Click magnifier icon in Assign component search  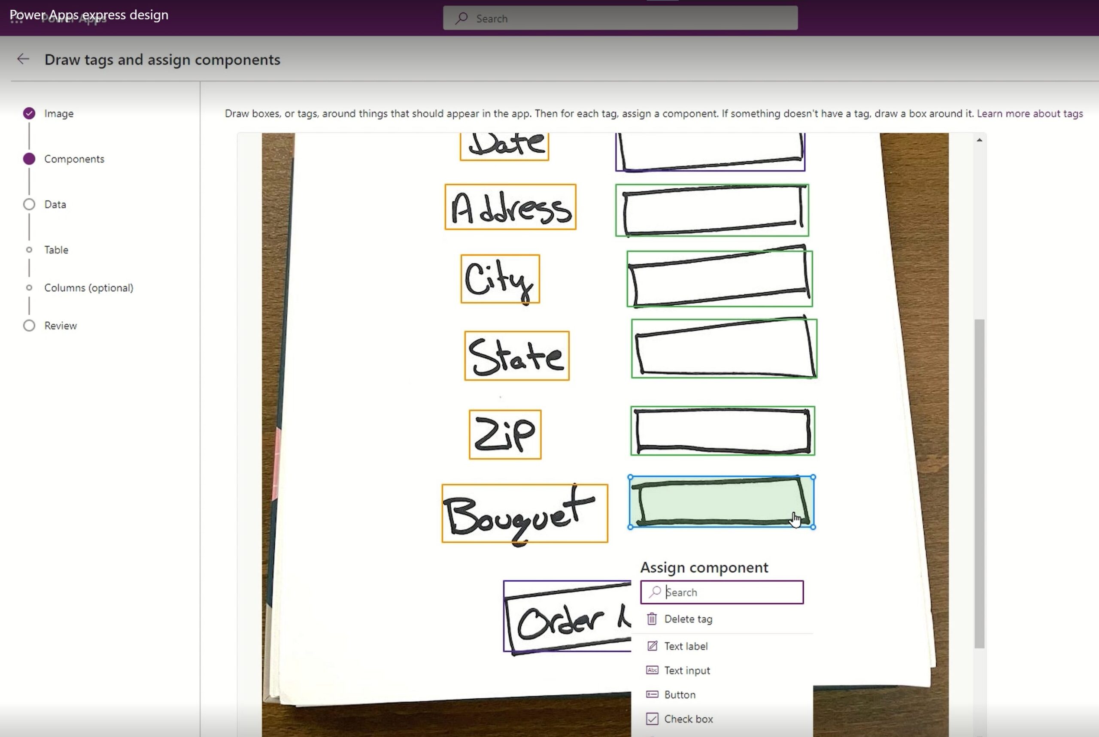[655, 592]
